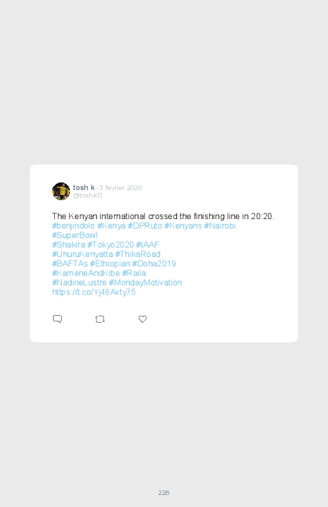Follow the t.co/Yj46Axty75 link
328x507 pixels.
[x=94, y=292]
